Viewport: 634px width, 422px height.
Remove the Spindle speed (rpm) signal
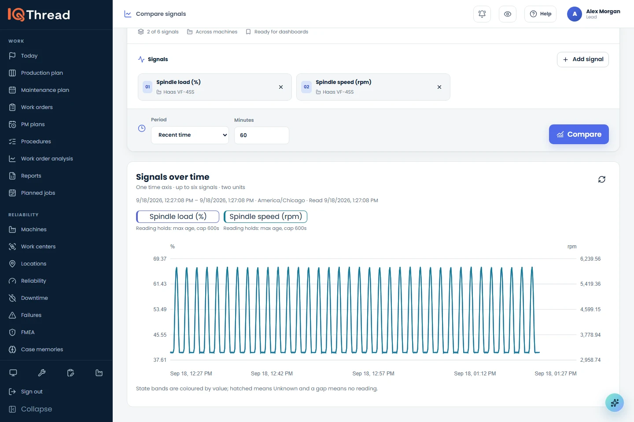tap(439, 87)
